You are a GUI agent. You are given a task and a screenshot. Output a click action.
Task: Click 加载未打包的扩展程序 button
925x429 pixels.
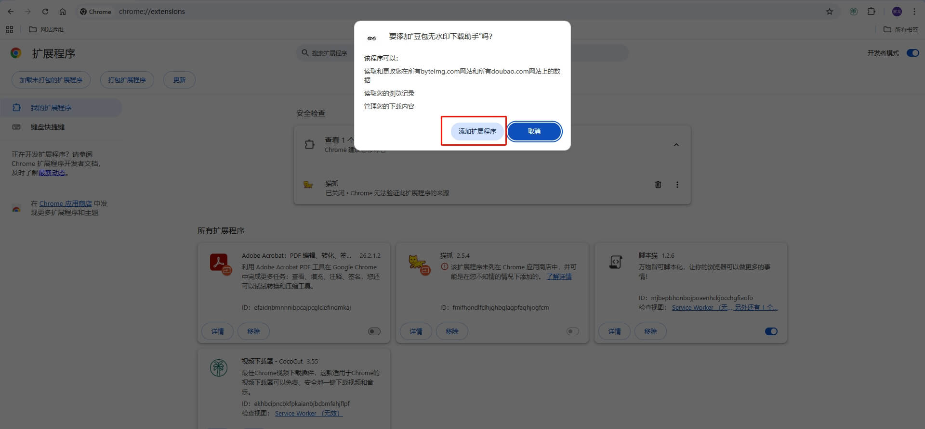51,80
